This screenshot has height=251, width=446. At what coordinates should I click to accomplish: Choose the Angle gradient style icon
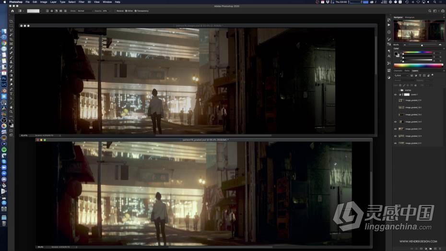pyautogui.click(x=56, y=11)
